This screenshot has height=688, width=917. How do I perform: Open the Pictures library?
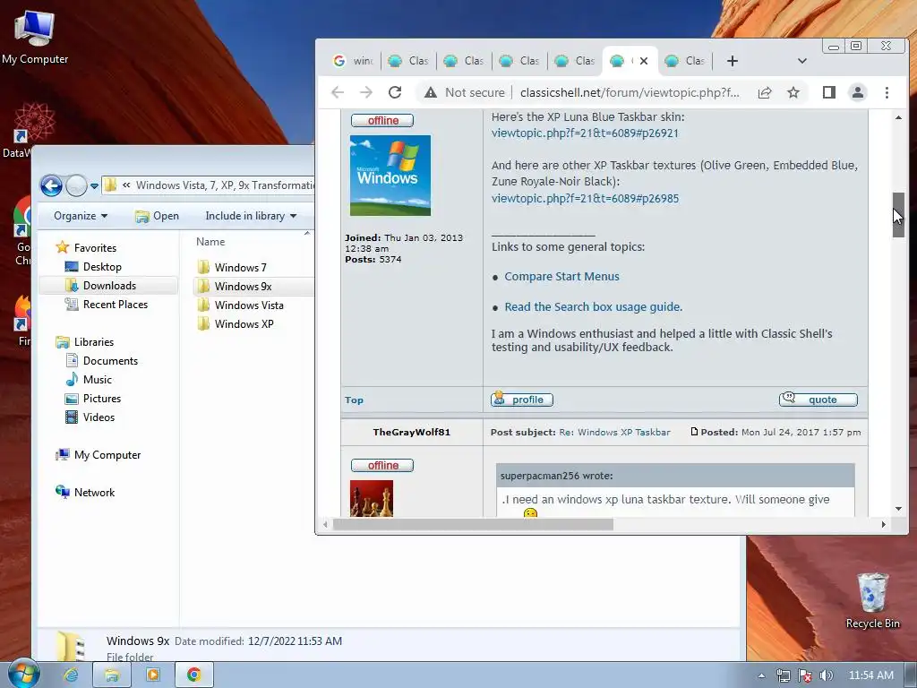point(102,399)
